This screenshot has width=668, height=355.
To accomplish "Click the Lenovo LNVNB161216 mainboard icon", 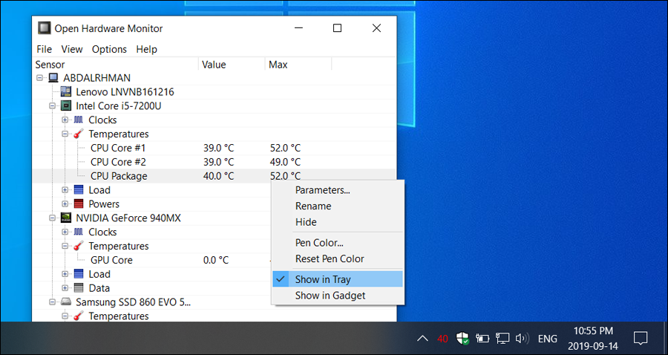I will (66, 91).
